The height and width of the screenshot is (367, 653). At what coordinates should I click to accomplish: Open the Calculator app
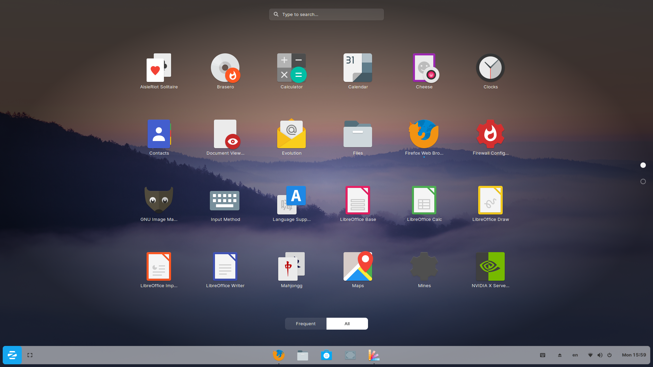tap(291, 71)
